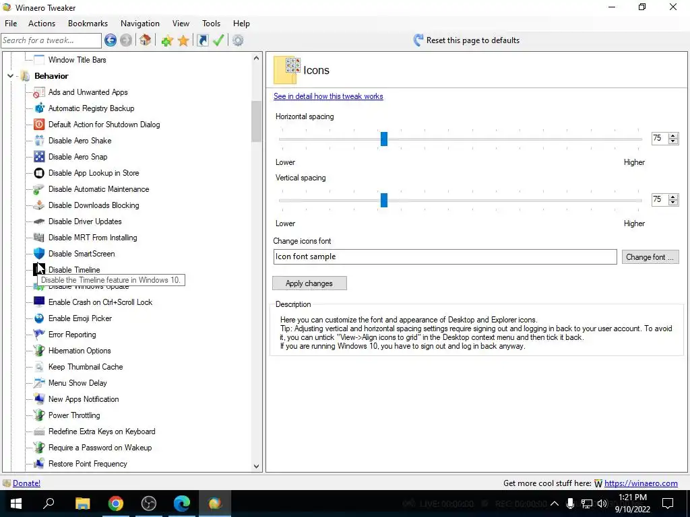Screen dimensions: 690x517
Task: Decrease the Vertical spacing value with down arrow
Action: [x=672, y=203]
